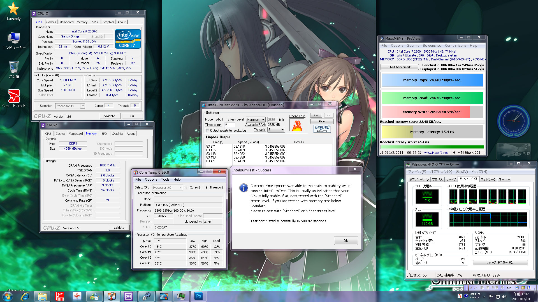
Task: Open the Stress Level Maximum dropdown
Action: [256, 120]
